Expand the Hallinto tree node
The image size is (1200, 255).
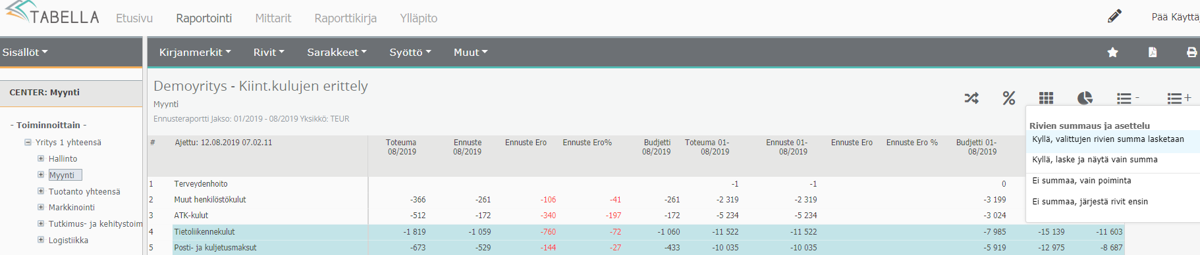pyautogui.click(x=41, y=158)
